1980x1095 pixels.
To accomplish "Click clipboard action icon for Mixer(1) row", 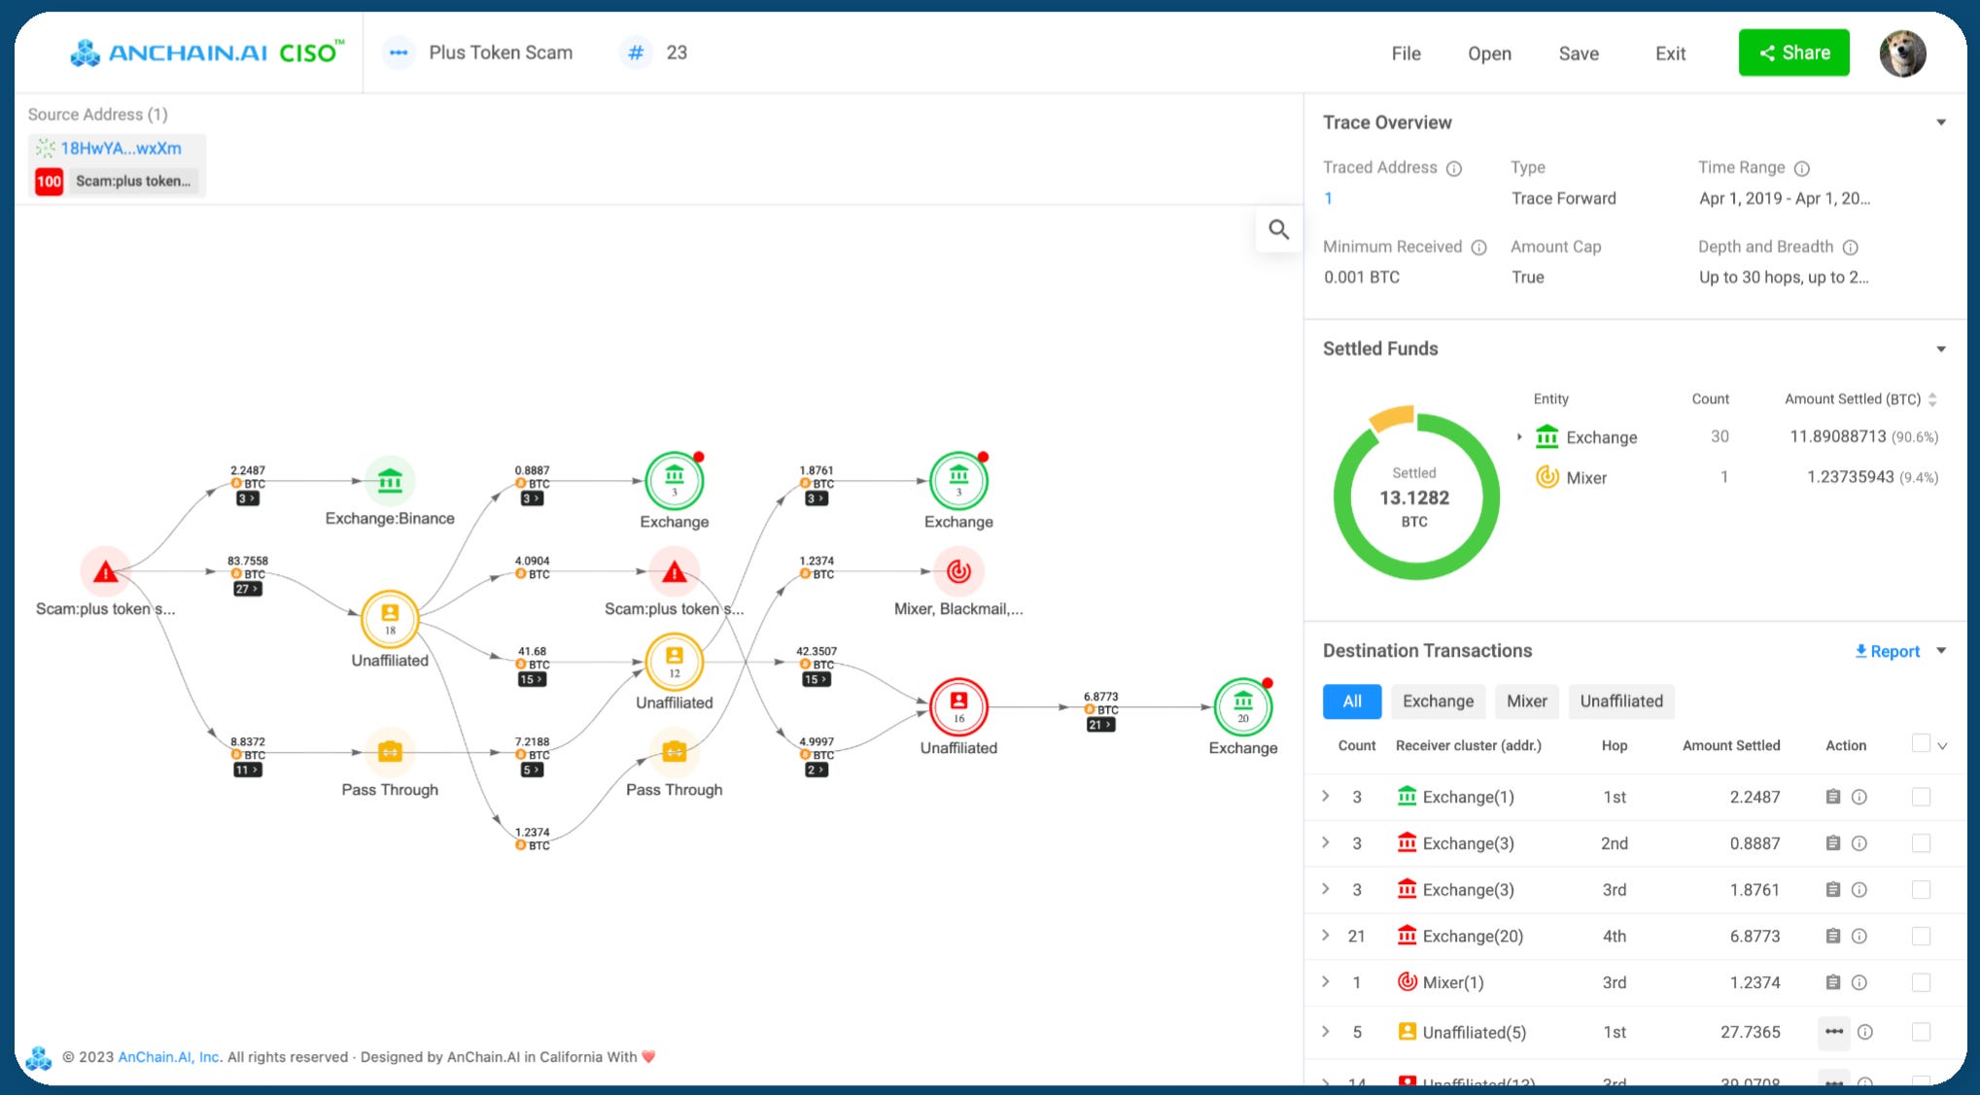I will [1832, 982].
